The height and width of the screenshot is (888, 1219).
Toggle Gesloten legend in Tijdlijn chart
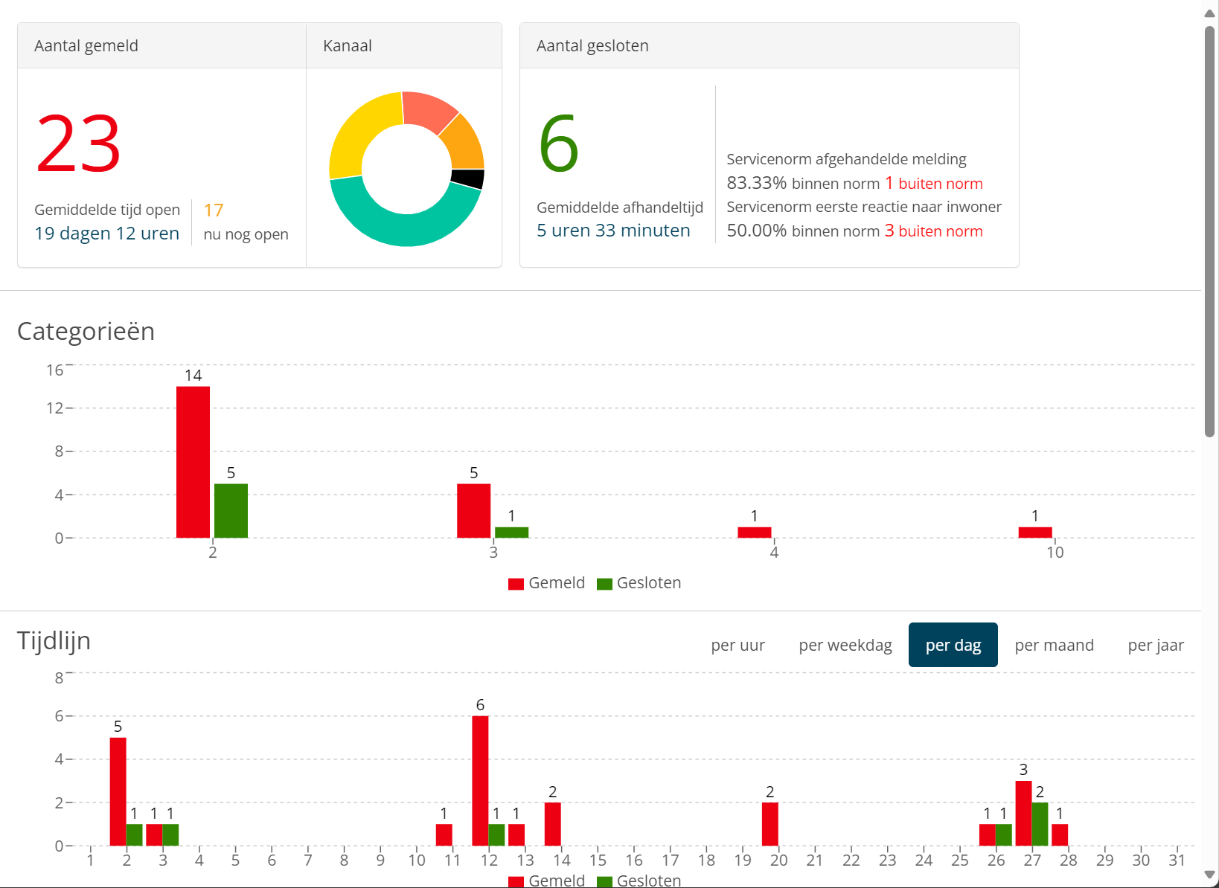639,881
